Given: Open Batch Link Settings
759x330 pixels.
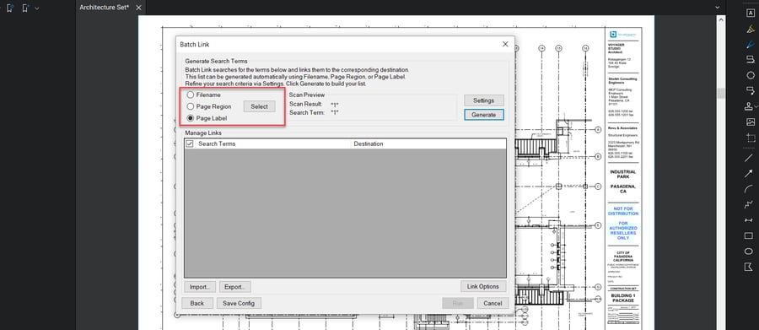Looking at the screenshot, I should (483, 100).
